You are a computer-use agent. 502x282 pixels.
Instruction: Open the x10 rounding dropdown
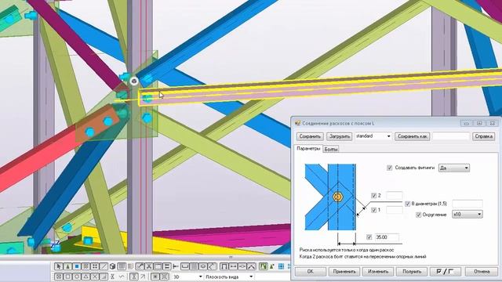[467, 214]
